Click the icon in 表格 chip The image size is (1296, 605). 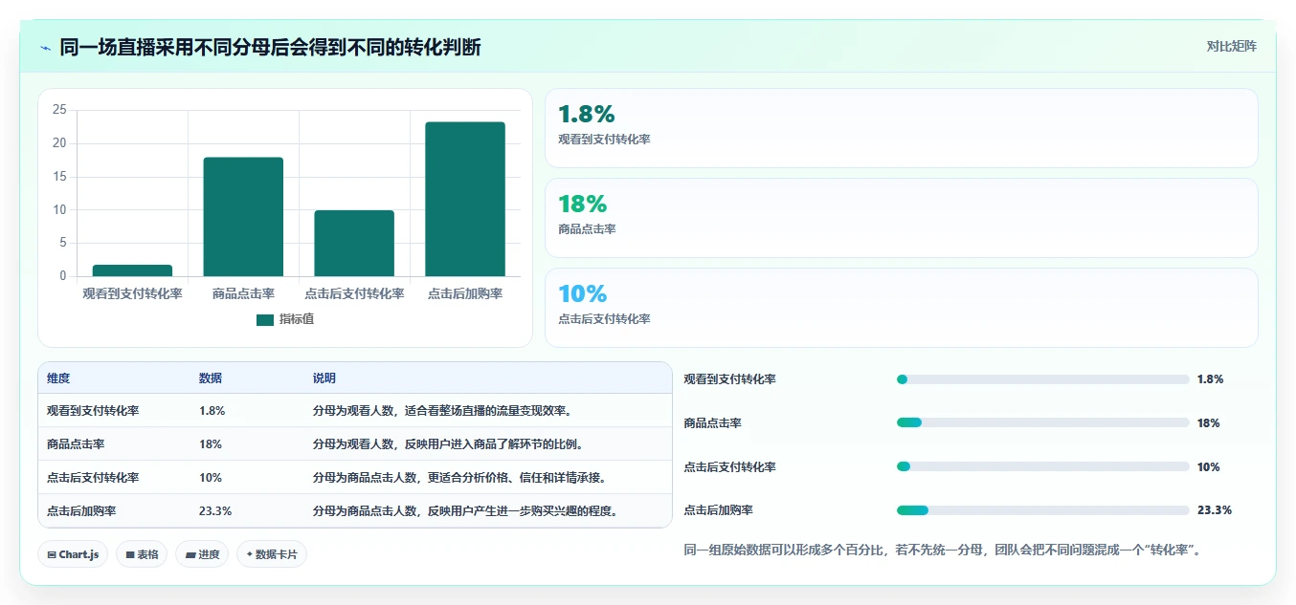[129, 554]
